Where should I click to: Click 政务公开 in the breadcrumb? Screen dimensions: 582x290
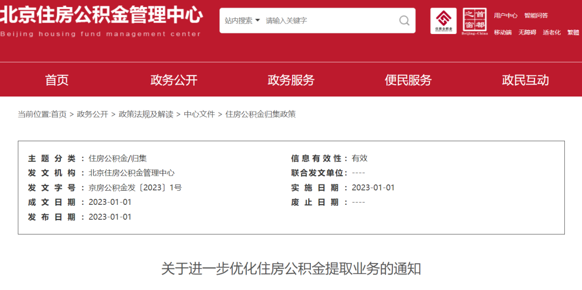click(93, 114)
